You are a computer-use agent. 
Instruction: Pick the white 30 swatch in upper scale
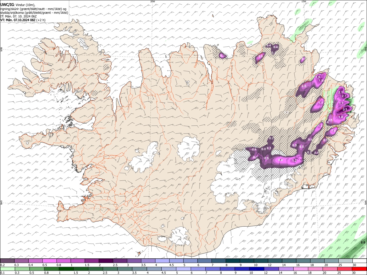coord(359,261)
